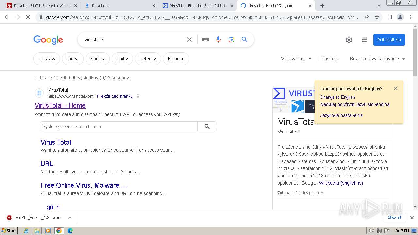Viewport: 418px width, 235px height.
Task: Click the taskbar clock 10:17 PM
Action: (x=401, y=231)
